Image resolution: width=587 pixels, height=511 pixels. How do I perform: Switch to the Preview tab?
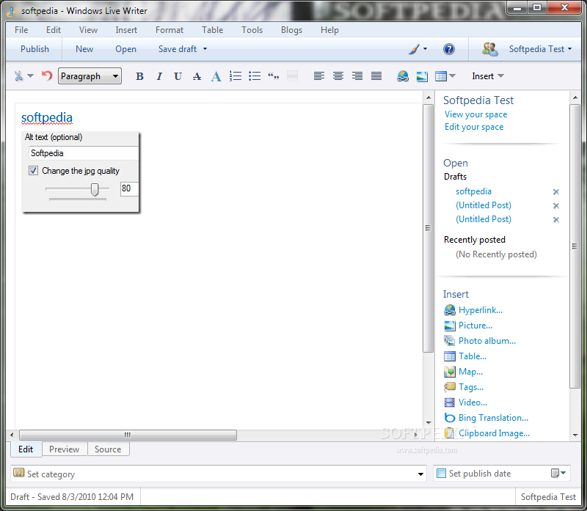pos(65,449)
